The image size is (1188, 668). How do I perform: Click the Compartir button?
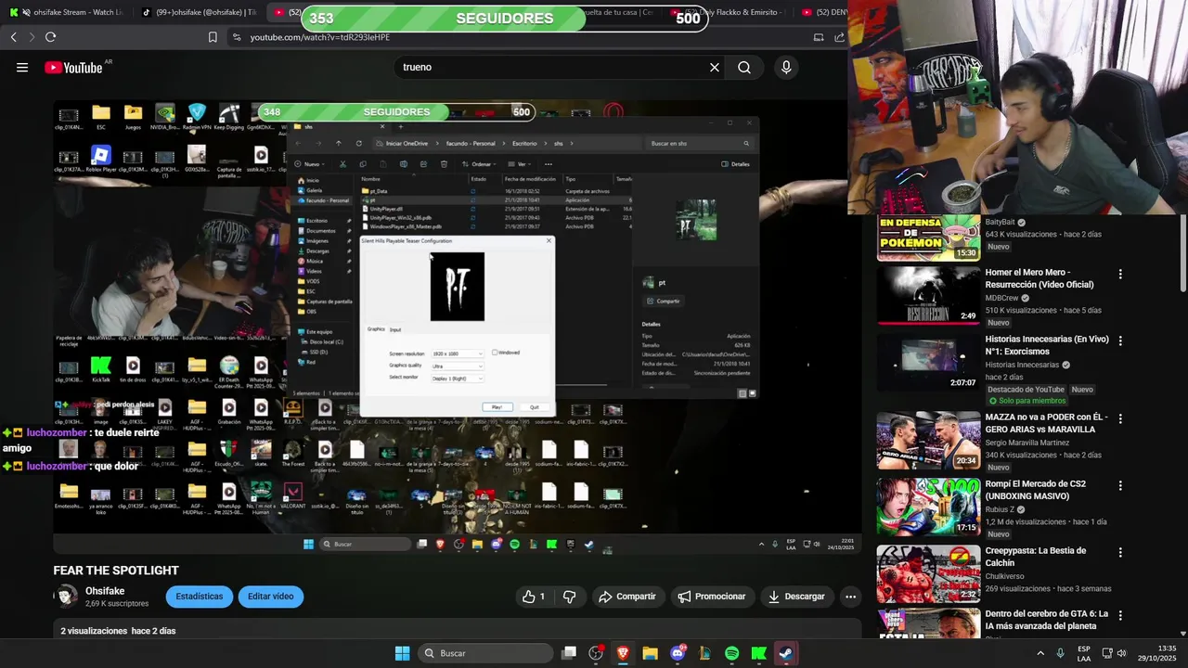click(627, 597)
